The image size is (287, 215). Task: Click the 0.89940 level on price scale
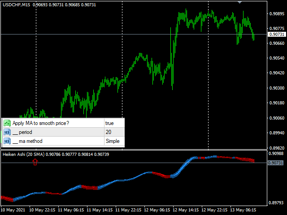tap(276, 133)
